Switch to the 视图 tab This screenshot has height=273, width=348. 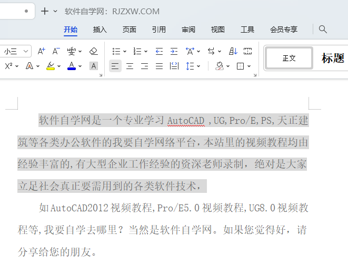[218, 30]
